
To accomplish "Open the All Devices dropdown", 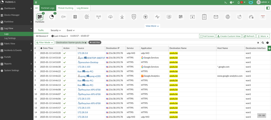I will pos(42,36).
